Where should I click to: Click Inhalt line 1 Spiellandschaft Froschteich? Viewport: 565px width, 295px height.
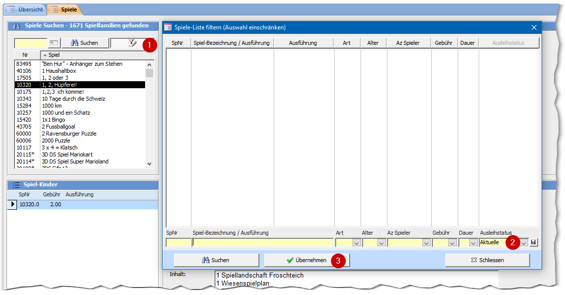pyautogui.click(x=260, y=275)
